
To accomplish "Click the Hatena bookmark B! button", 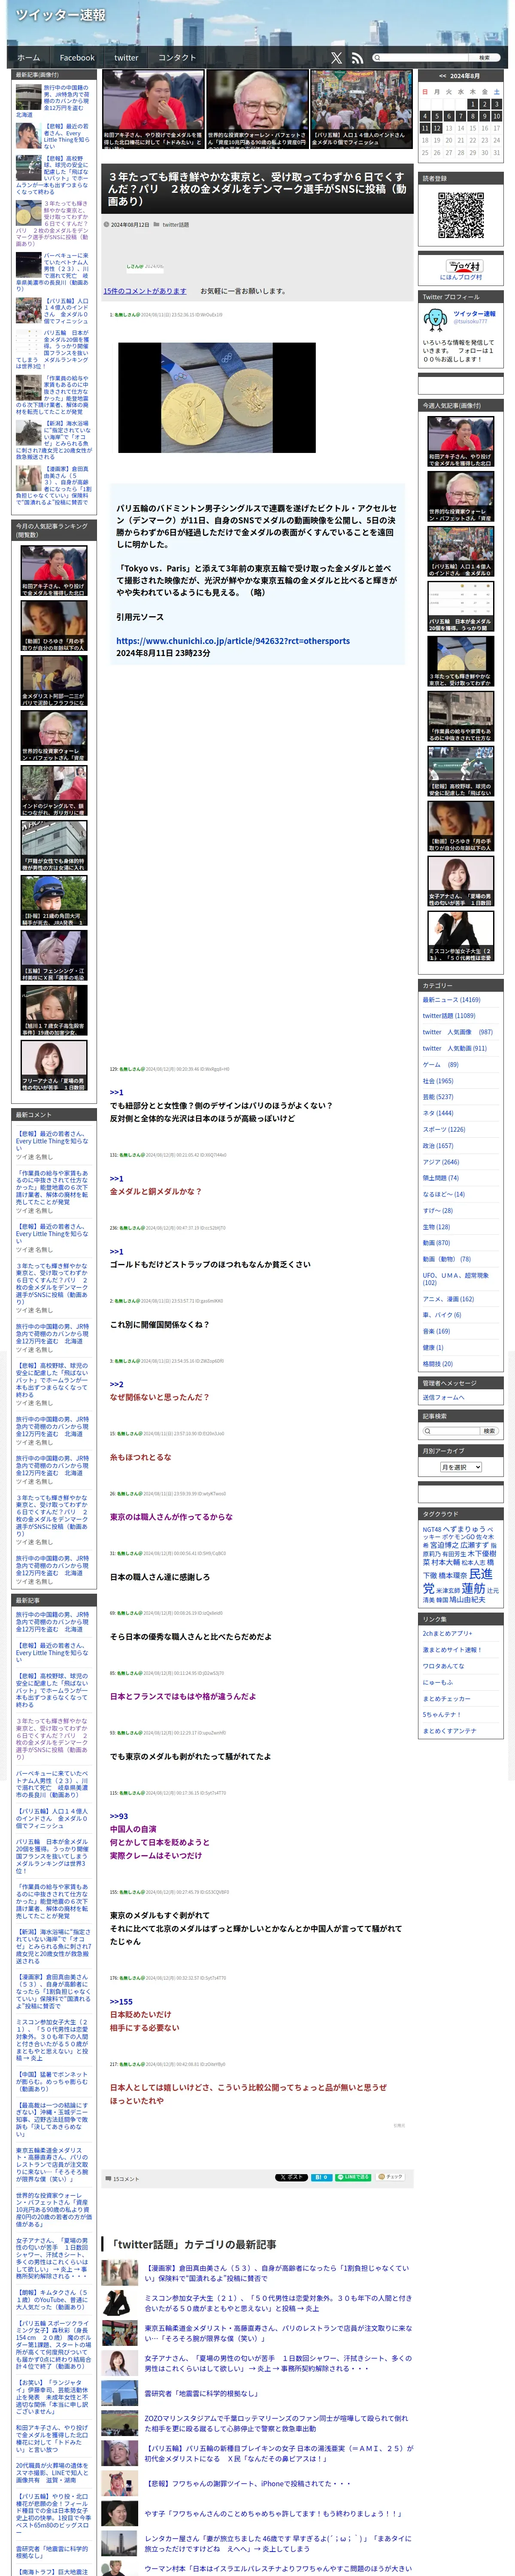I will [x=322, y=2177].
